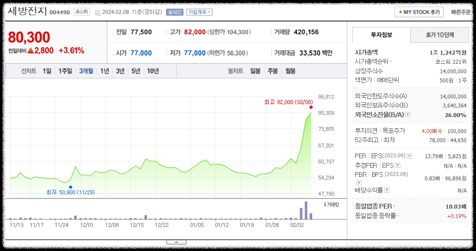Click the 코스피 221위 ranking value
Viewport: 476px width, 251px height.
pos(451,62)
